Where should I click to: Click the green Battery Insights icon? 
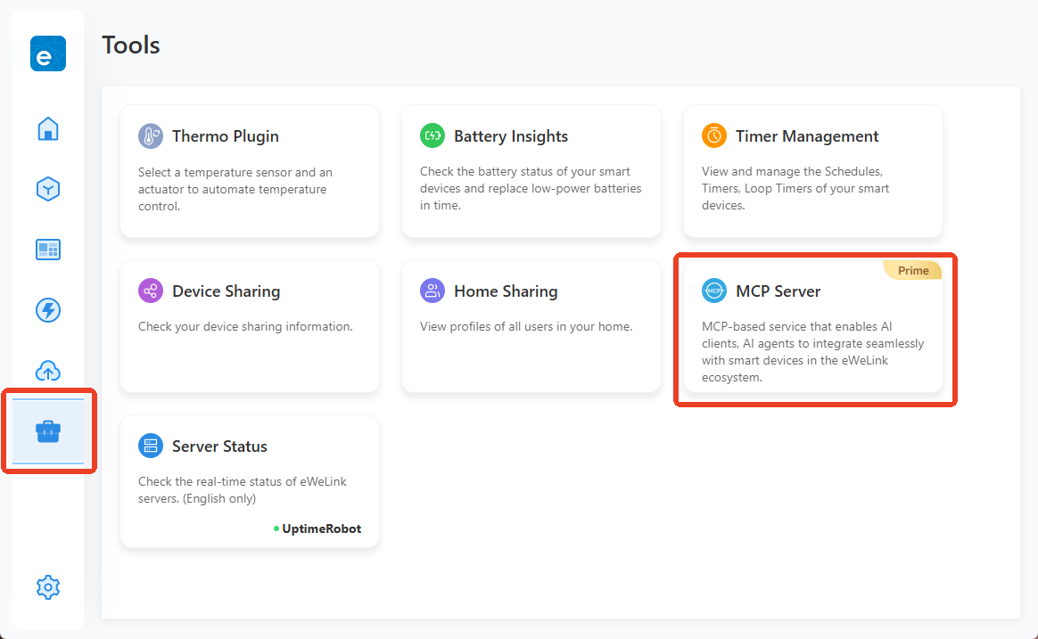pos(432,136)
